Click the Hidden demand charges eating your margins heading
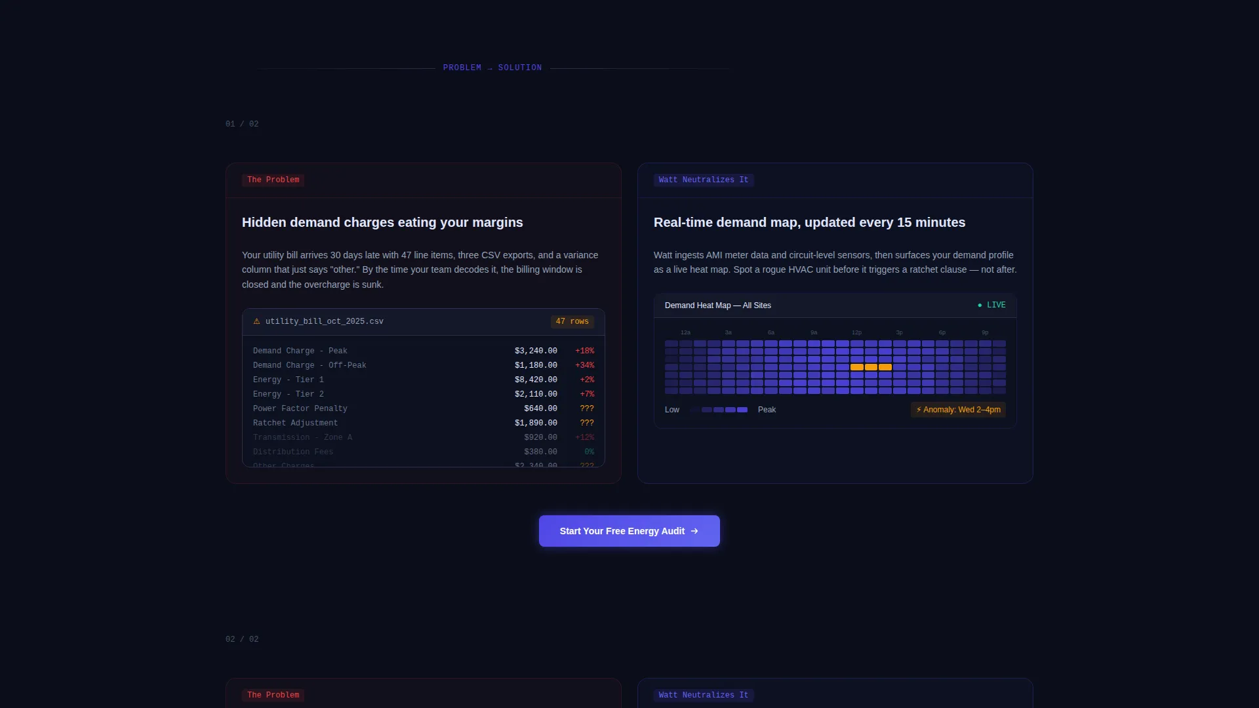 pyautogui.click(x=382, y=222)
